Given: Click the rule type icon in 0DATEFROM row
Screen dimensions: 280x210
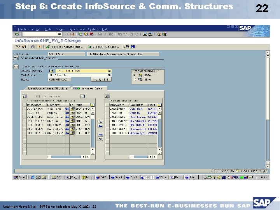Looking at the screenshot, I should (72, 109).
